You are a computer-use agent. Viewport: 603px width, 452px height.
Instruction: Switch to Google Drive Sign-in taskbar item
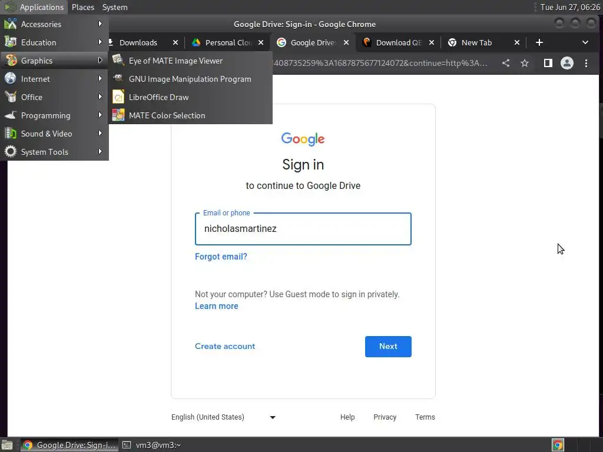(69, 445)
